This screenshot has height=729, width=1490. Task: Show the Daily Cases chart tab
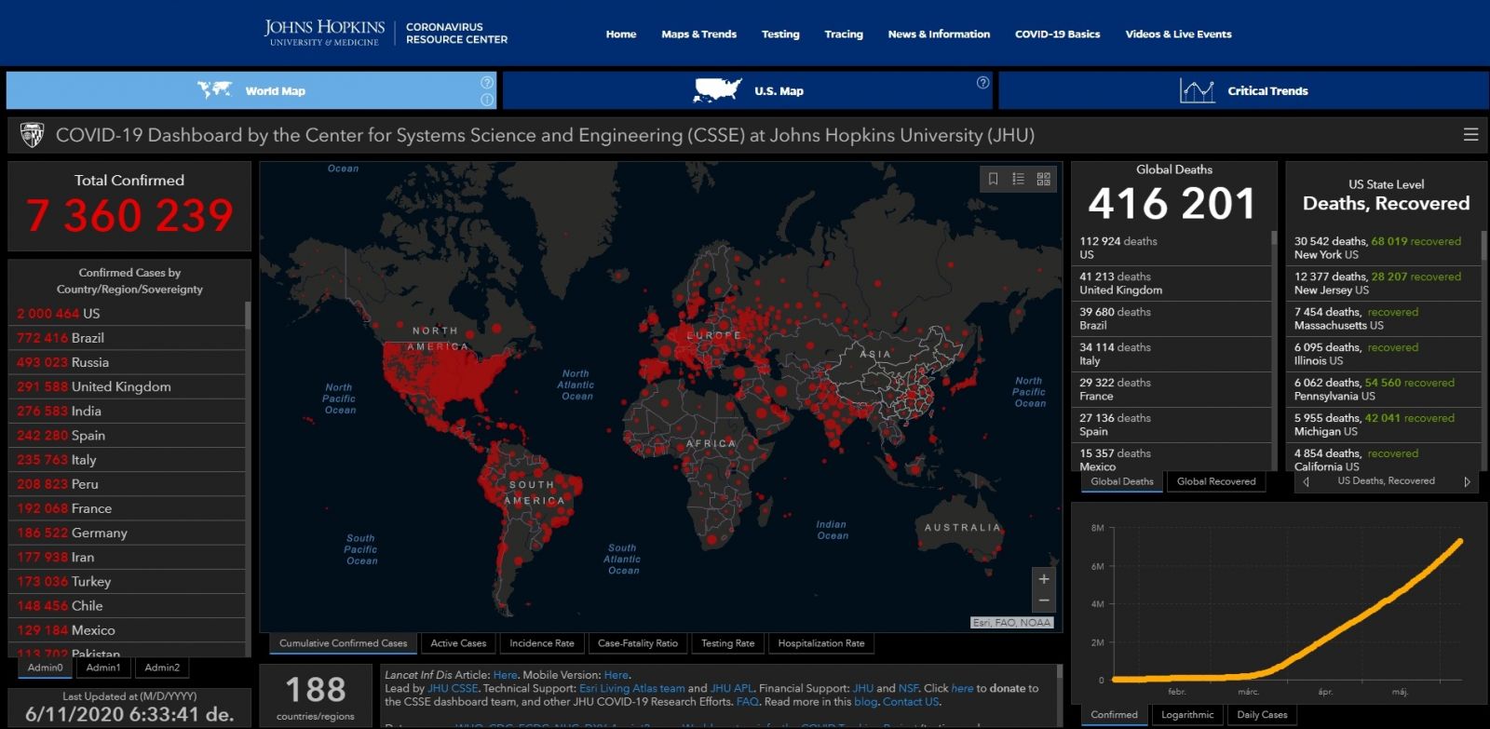[x=1262, y=715]
